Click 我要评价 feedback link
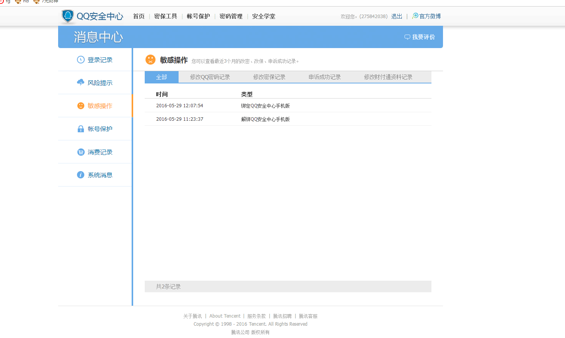This screenshot has width=565, height=338. [x=423, y=37]
